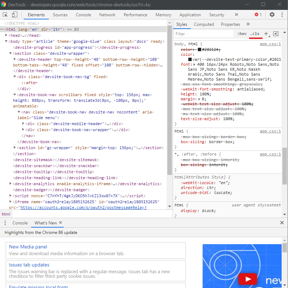Expand the margin shorthand property triangle
The width and height of the screenshot is (288, 288).
[199, 99]
